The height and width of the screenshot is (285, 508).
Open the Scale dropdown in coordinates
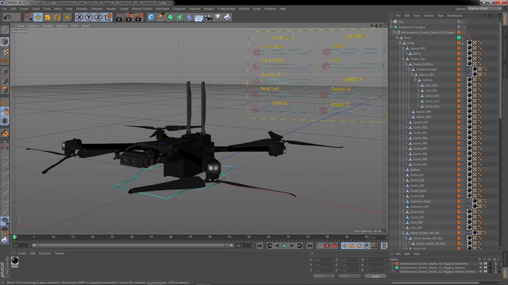point(349,276)
